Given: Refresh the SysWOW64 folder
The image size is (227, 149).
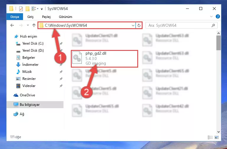Looking at the screenshot, I should point(139,26).
